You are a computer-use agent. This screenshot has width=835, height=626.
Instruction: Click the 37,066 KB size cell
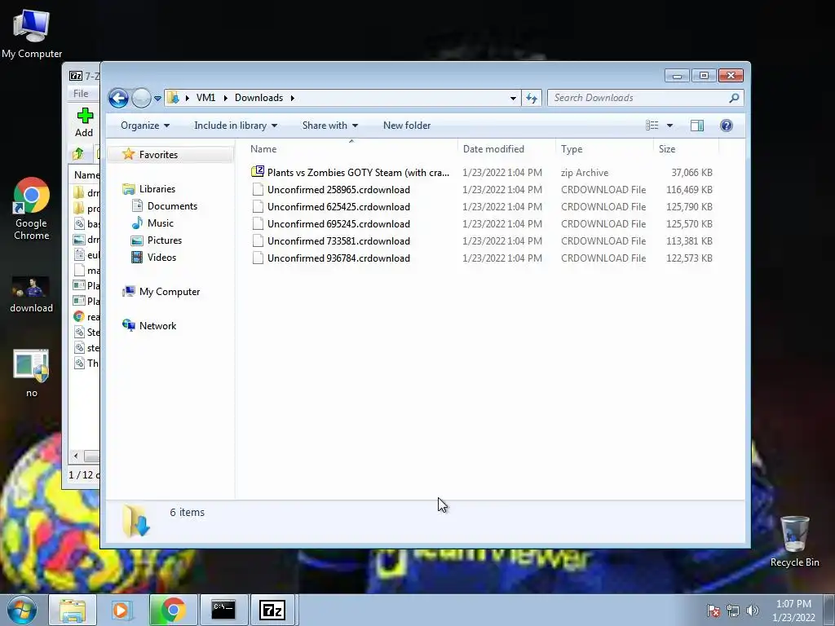691,173
